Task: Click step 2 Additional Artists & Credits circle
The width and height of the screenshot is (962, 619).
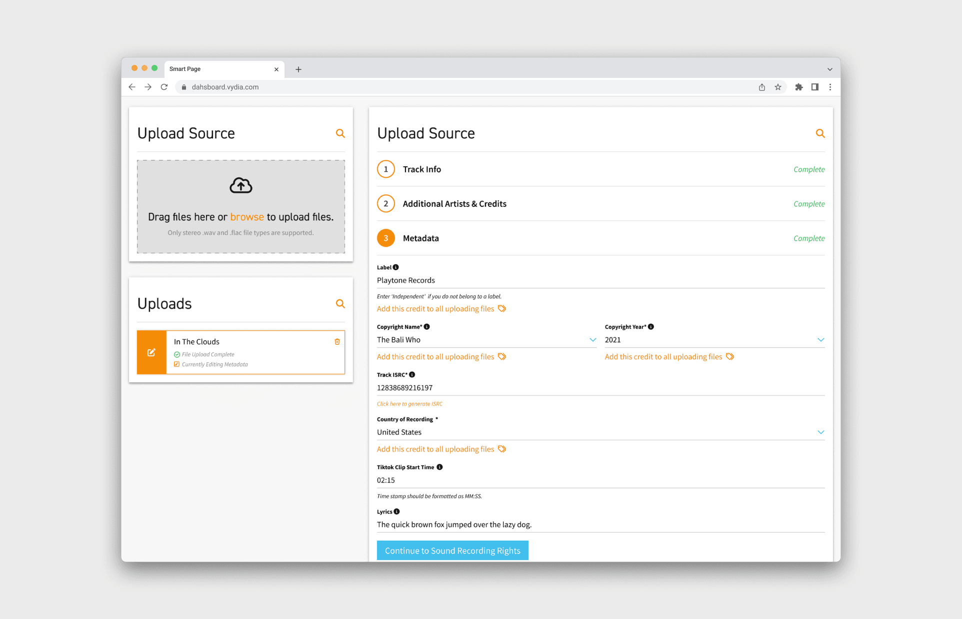Action: click(385, 204)
